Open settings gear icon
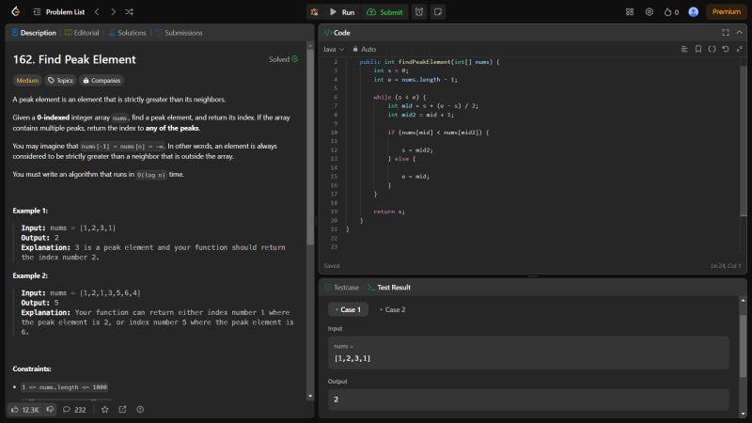 (x=649, y=12)
